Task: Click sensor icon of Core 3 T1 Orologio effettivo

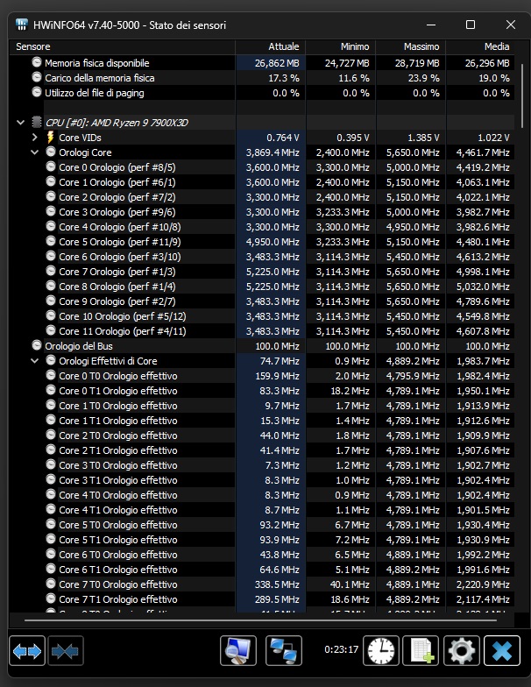Action: (51, 480)
